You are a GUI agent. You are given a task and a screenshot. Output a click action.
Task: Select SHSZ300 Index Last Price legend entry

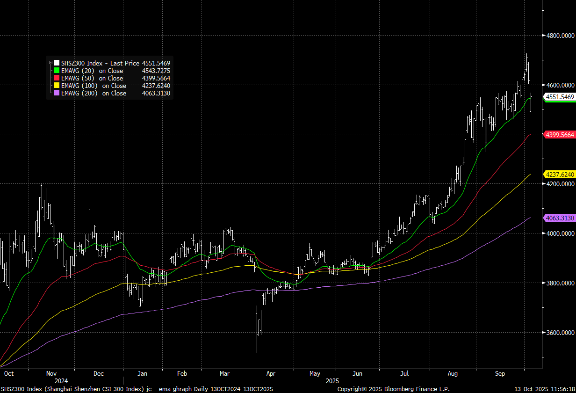[x=100, y=63]
